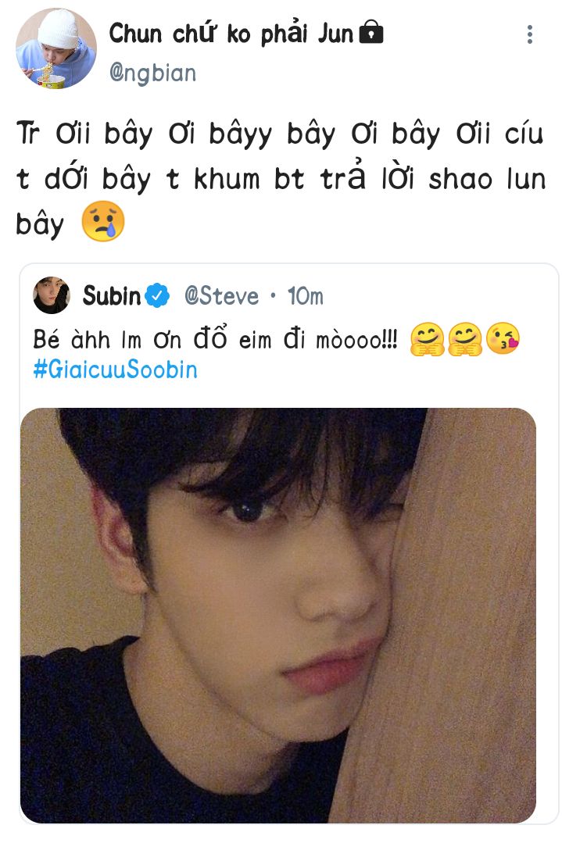
Task: Open the 'Chun chứ ko phải Jun' profile name
Action: click(x=231, y=34)
